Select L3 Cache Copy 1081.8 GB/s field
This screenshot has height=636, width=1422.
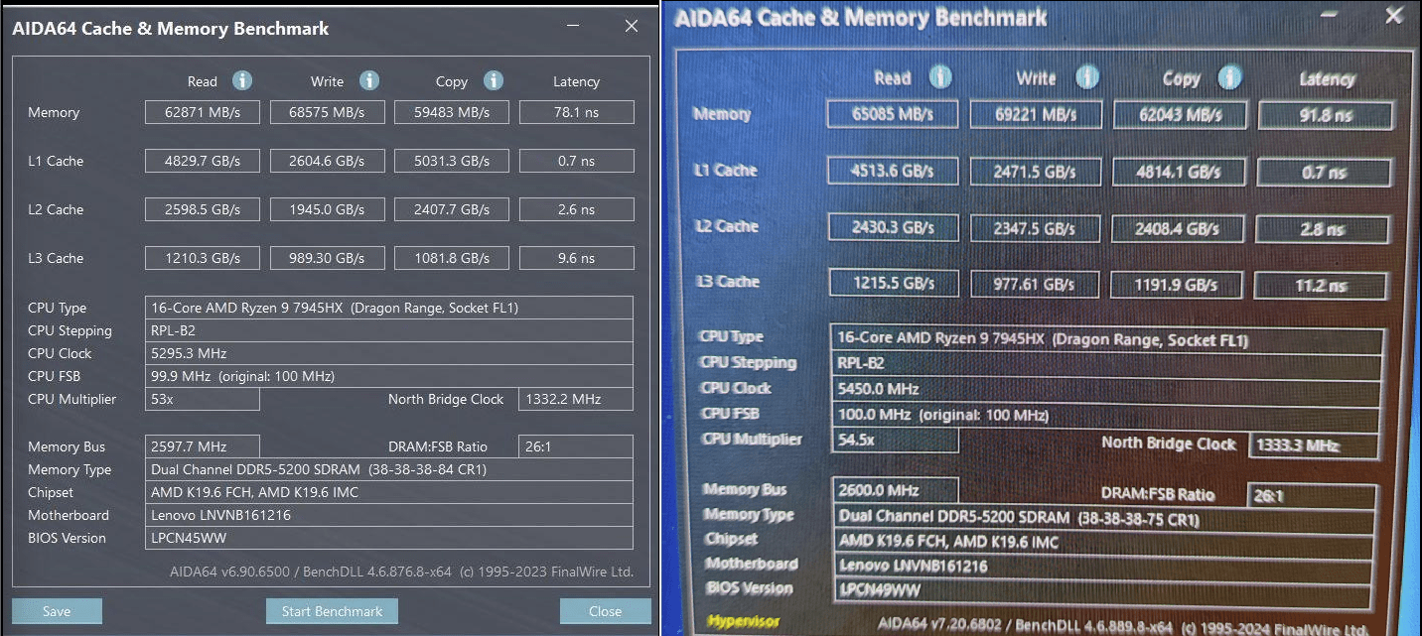click(452, 258)
